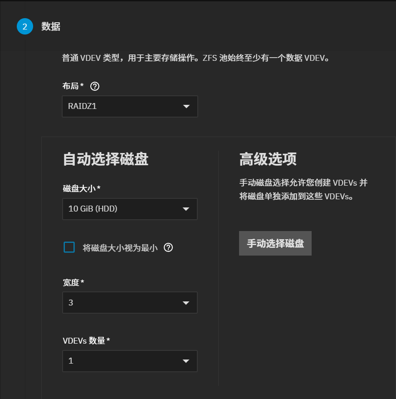Enable the 将磁盘大小视为最小 checkbox

point(69,247)
